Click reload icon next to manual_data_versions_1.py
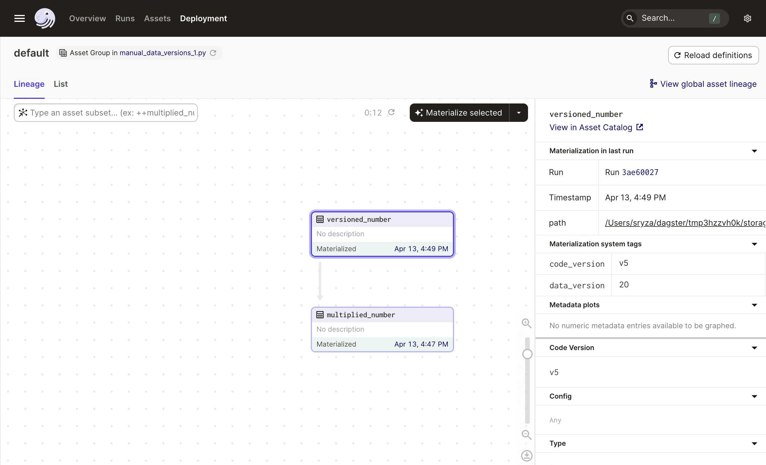766x465 pixels. [x=213, y=53]
